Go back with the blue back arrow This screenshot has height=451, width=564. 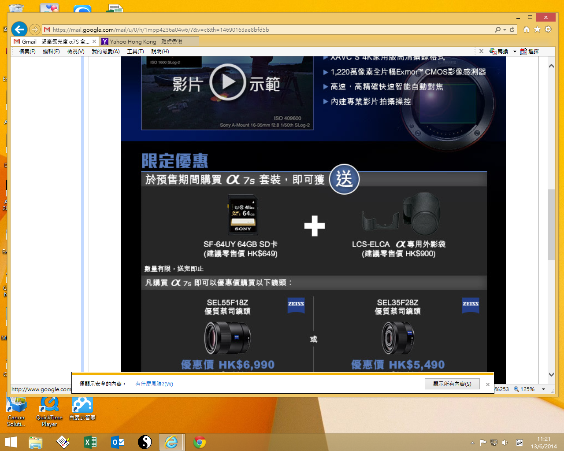(x=19, y=30)
